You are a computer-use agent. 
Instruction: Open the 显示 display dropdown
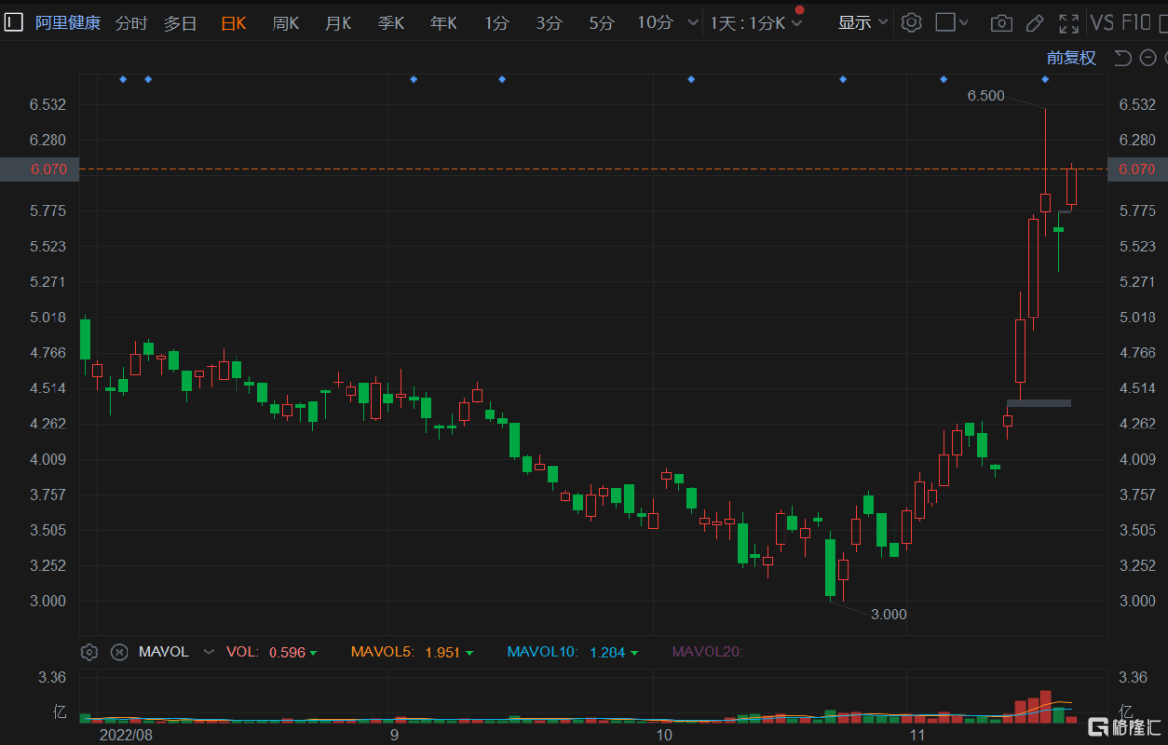(863, 22)
